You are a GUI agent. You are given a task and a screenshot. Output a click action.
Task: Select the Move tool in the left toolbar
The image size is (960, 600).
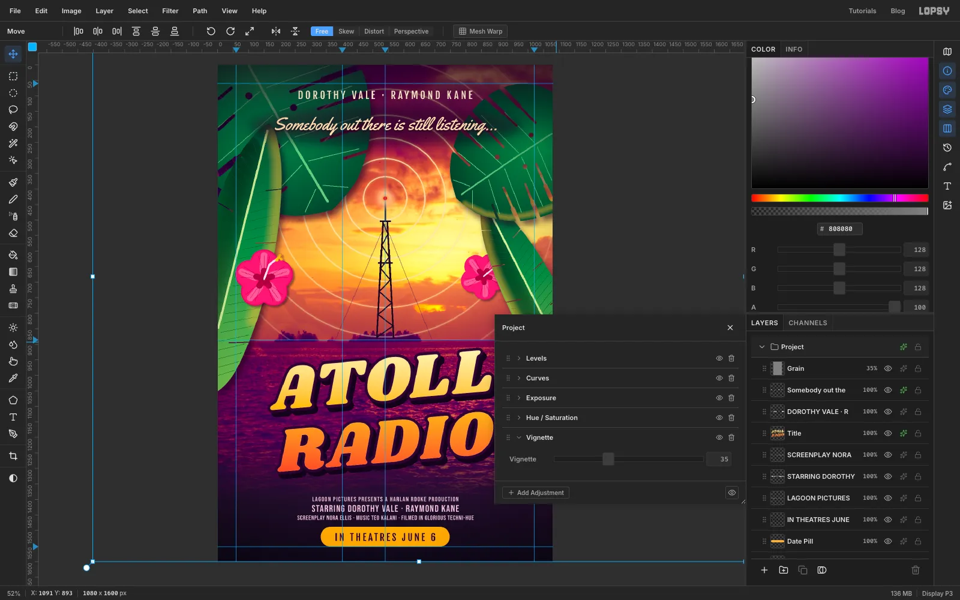point(13,54)
